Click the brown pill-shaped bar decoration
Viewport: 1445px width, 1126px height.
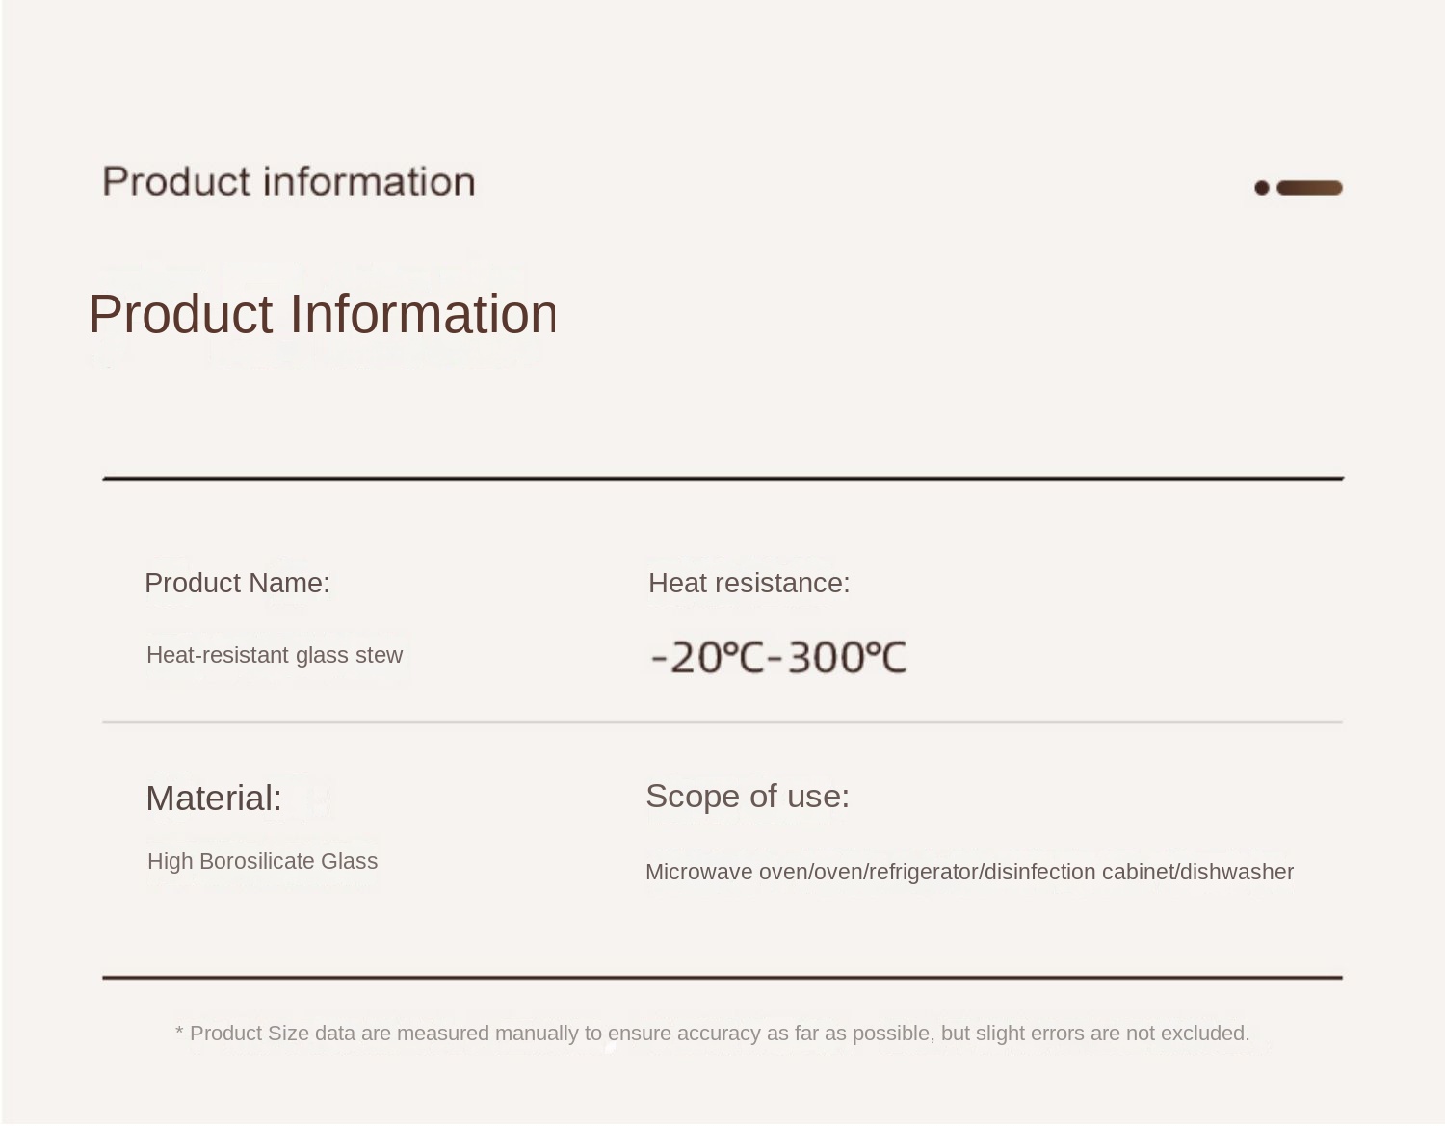point(1309,188)
